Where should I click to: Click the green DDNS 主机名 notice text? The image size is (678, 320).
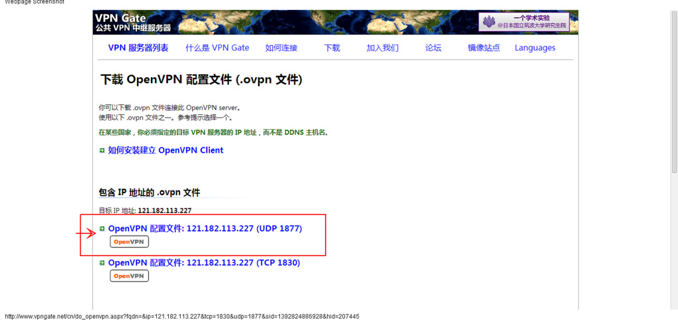tap(214, 133)
